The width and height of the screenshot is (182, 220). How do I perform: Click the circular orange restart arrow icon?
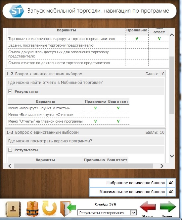(49, 209)
